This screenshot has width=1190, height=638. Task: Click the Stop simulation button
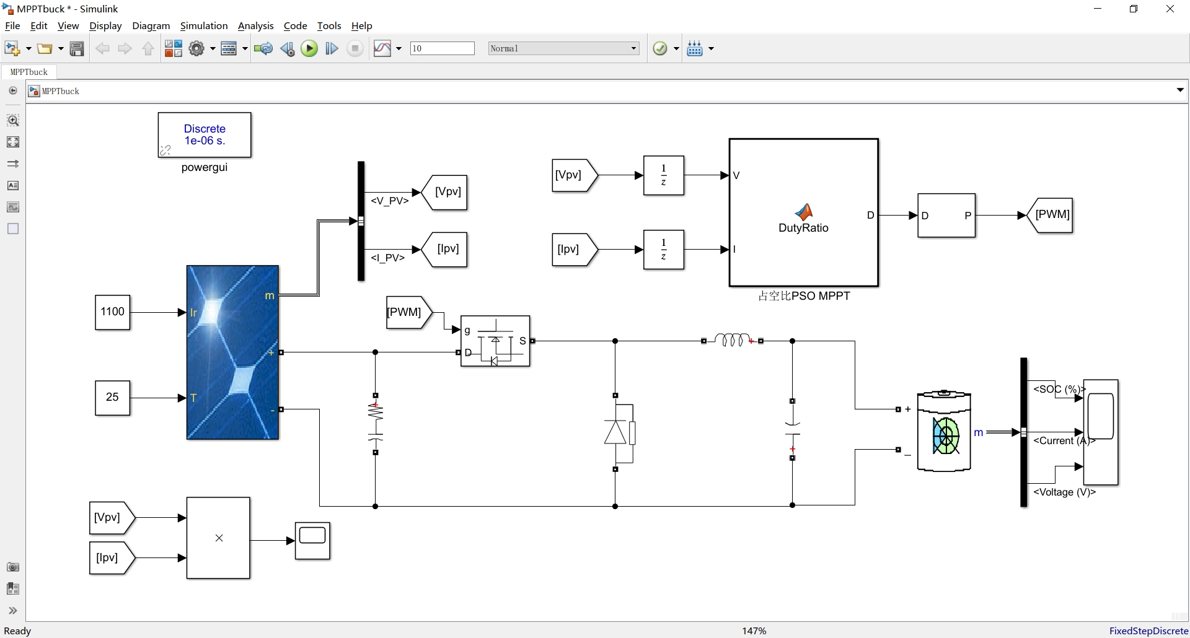(x=355, y=48)
